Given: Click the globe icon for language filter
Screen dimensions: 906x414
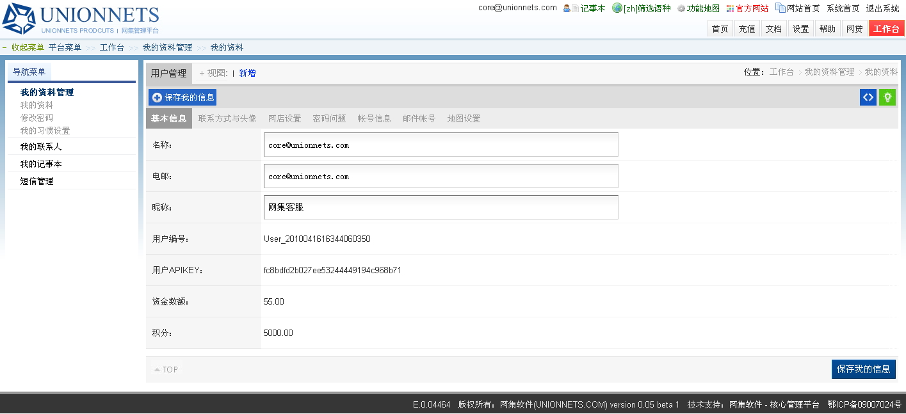Looking at the screenshot, I should [617, 8].
